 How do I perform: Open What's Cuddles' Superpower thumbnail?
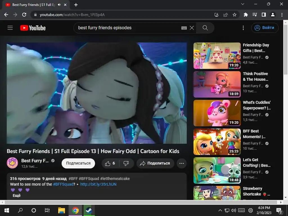click(x=217, y=113)
